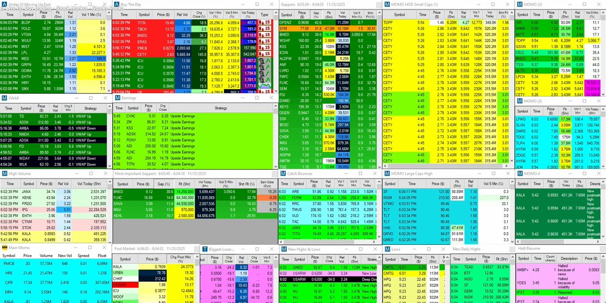Image resolution: width=606 pixels, height=303 pixels.
Task: Click the VWAP window logo icon
Action: (x=4, y=98)
